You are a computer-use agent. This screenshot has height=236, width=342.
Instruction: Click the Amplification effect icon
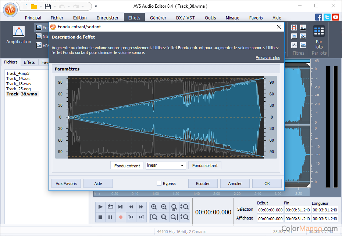tap(18, 32)
